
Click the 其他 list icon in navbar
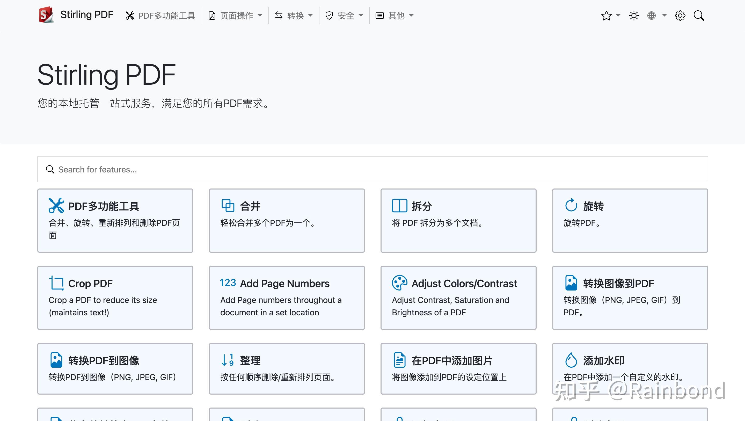point(379,15)
